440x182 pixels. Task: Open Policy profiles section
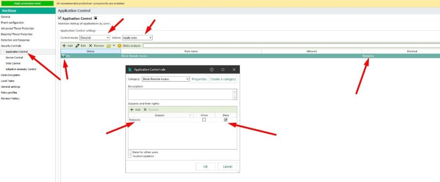9,93
